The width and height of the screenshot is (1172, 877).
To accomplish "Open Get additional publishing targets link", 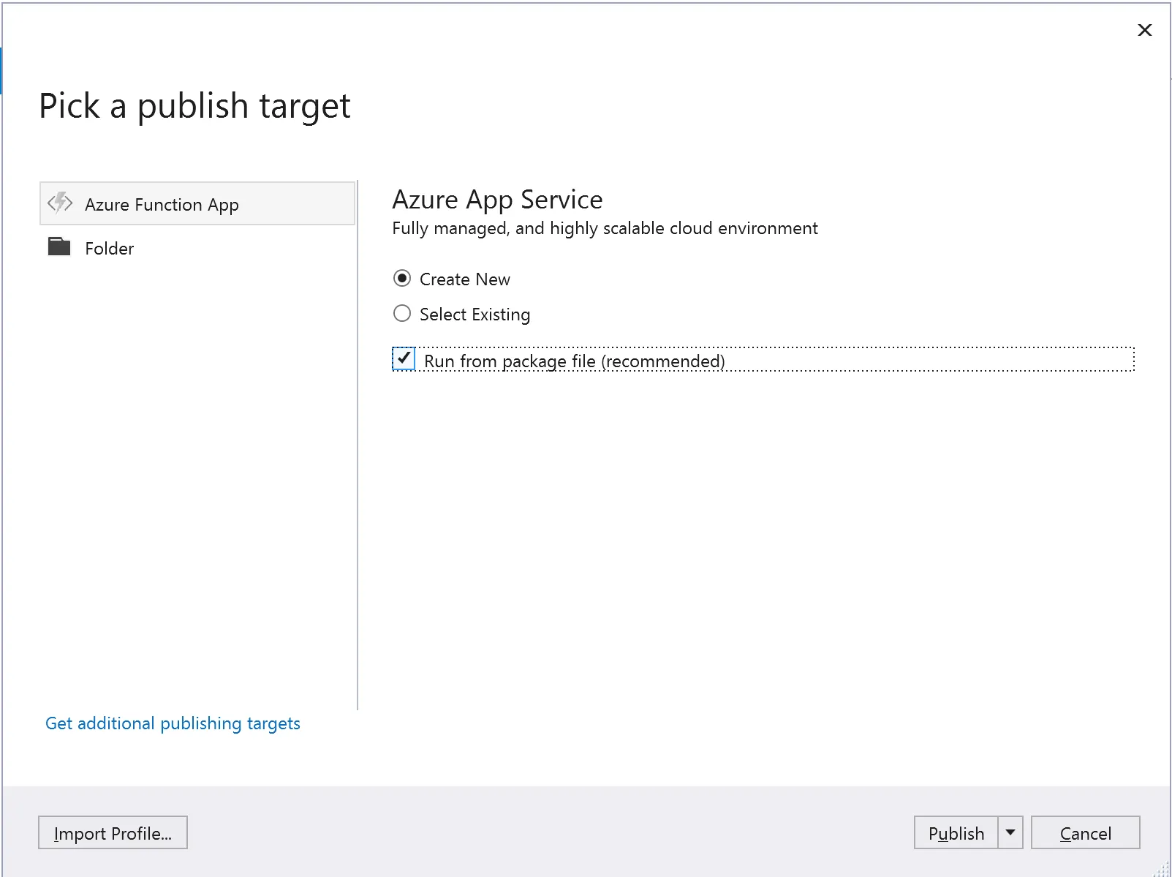I will pyautogui.click(x=173, y=723).
